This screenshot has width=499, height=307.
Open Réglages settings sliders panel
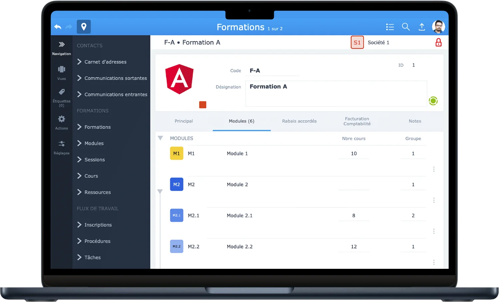[x=62, y=147]
